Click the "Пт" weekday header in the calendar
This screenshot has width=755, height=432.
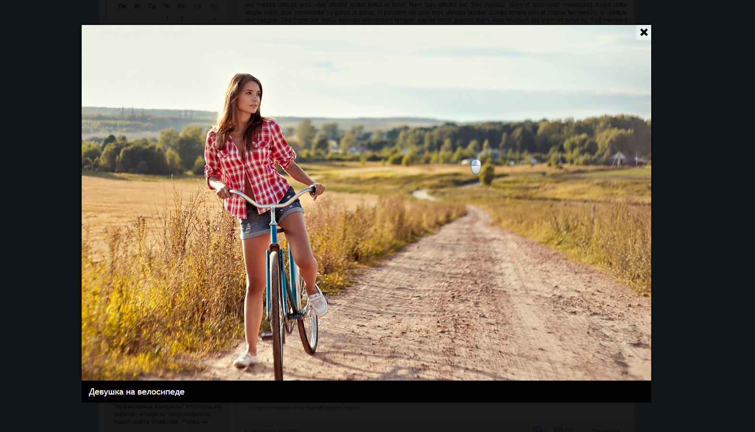tap(182, 6)
